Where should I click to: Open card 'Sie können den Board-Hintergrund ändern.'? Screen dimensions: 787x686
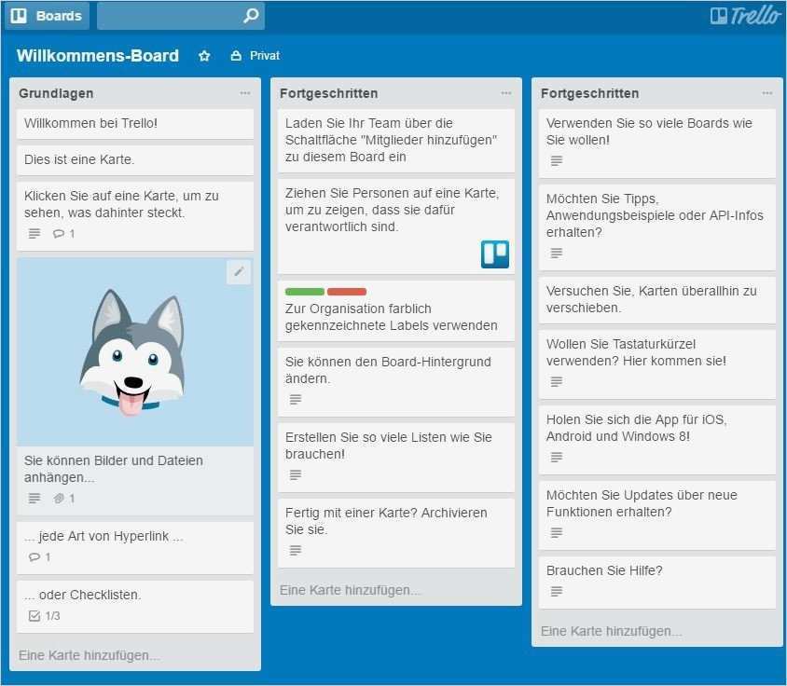(x=396, y=382)
